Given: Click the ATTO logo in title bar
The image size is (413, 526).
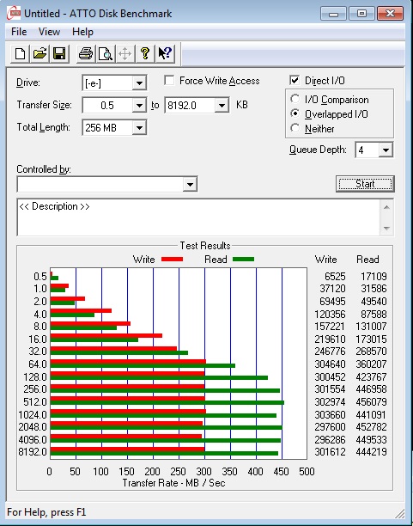Looking at the screenshot, I should 14,14.
